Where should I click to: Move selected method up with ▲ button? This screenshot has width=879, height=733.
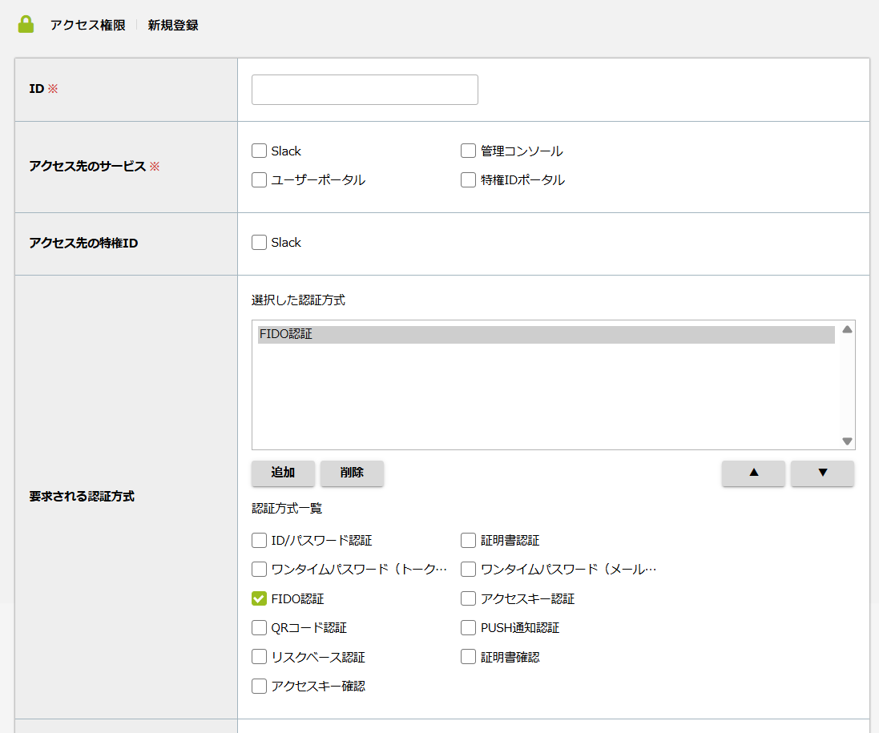click(x=753, y=473)
